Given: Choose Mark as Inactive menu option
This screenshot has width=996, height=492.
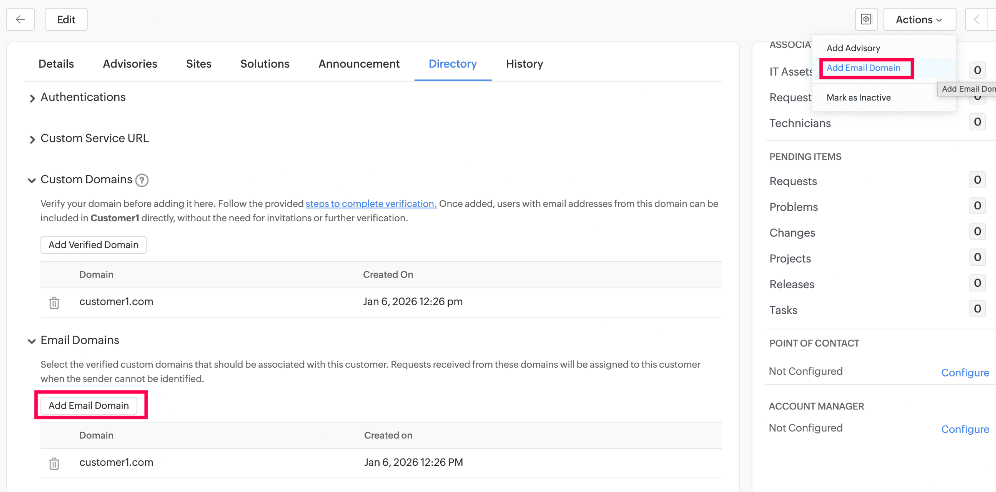Looking at the screenshot, I should pyautogui.click(x=858, y=98).
